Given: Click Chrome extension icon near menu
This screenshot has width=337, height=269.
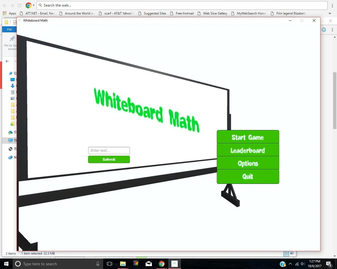Looking at the screenshot, I should (x=324, y=30).
